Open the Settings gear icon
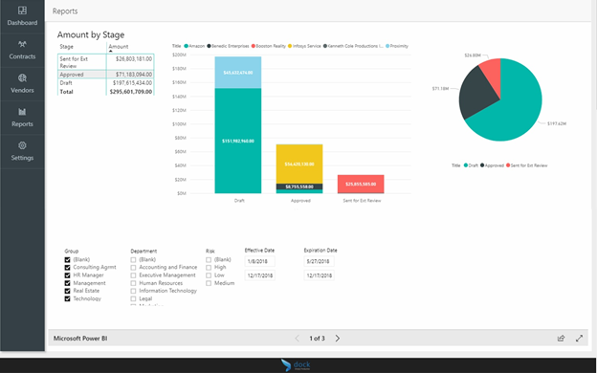This screenshot has height=373, width=597. (22, 145)
